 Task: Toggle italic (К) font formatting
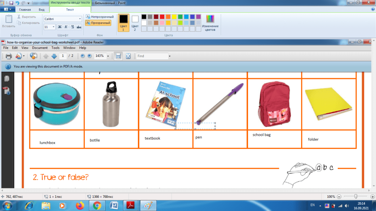pos(66,27)
